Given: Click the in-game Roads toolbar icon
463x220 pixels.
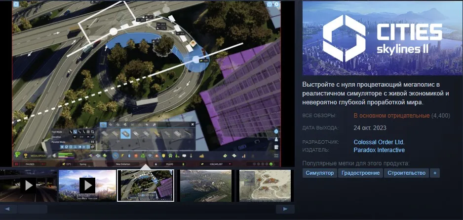Looking at the screenshot, I should click(116, 156).
